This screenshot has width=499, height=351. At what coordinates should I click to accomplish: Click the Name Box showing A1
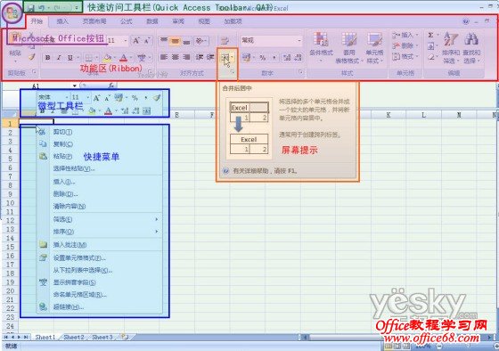click(x=36, y=86)
